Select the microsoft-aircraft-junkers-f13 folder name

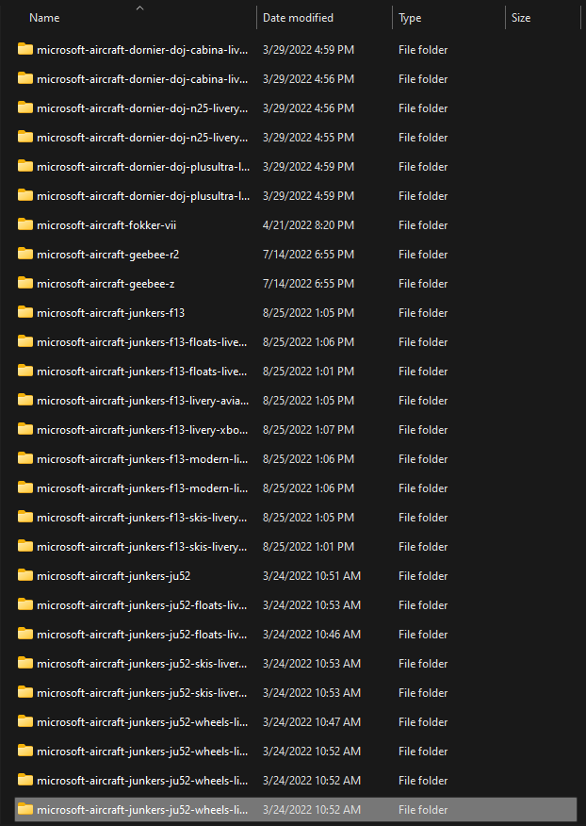tap(110, 312)
